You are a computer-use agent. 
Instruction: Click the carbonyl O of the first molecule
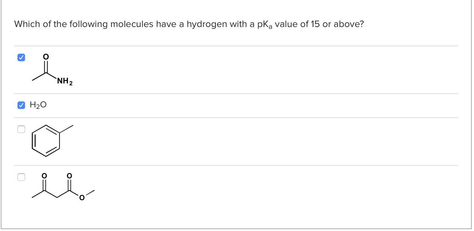(45, 57)
